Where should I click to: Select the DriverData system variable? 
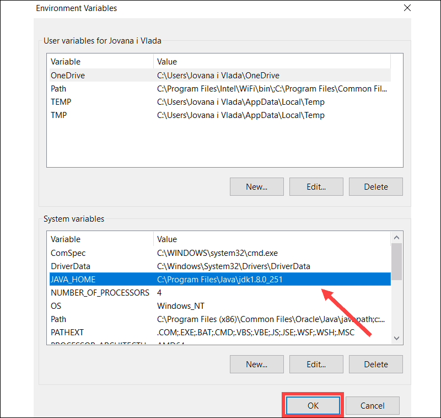[220, 266]
